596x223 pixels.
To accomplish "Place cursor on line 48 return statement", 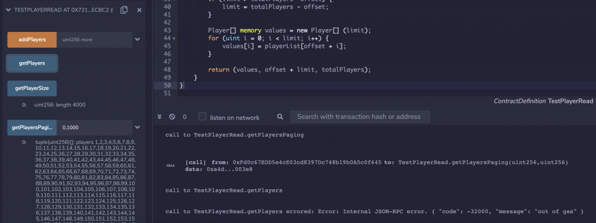I will click(289, 70).
